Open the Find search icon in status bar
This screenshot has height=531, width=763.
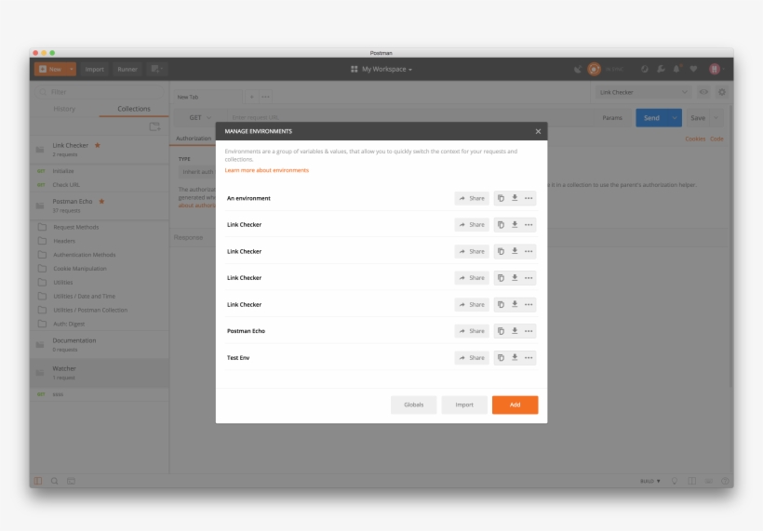55,481
